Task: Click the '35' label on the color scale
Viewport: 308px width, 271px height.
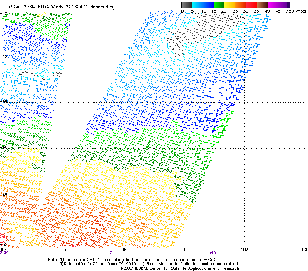Action: point(256,11)
